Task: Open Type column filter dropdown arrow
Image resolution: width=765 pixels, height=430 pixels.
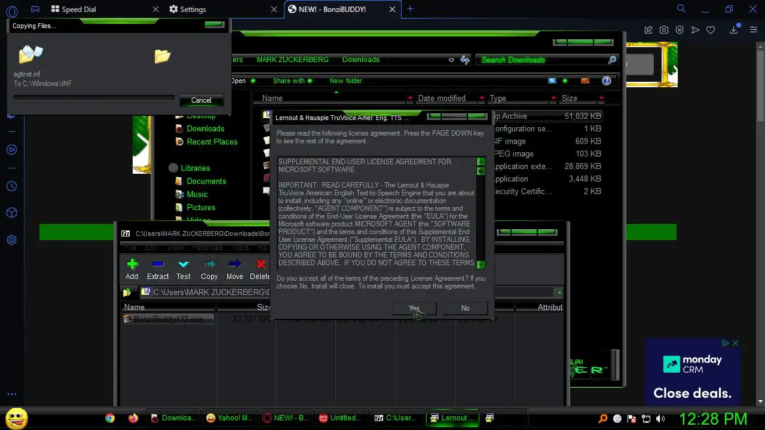Action: (553, 98)
